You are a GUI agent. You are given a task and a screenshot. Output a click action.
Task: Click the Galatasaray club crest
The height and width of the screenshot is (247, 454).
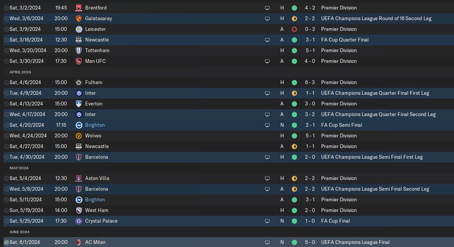78,19
